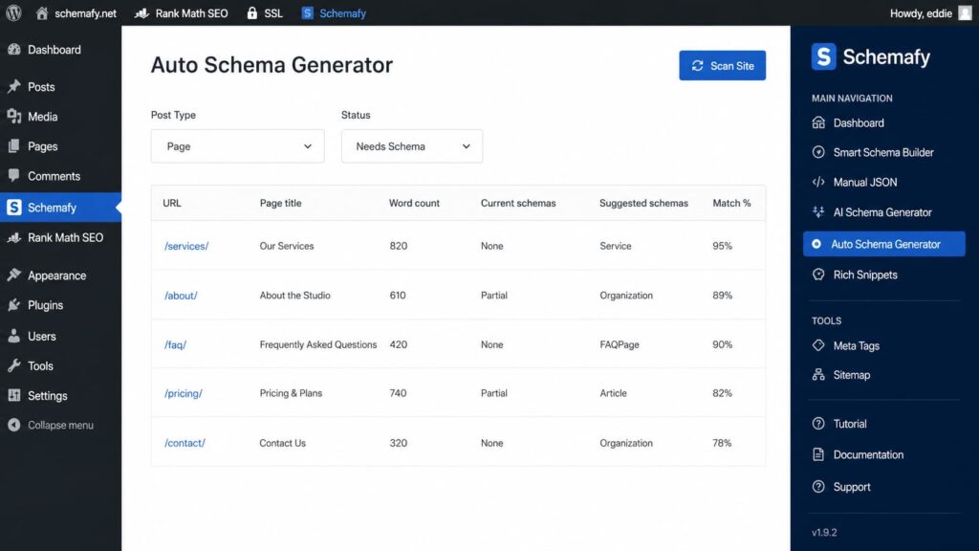Click the Media icon in left menu
The height and width of the screenshot is (551, 979).
tap(13, 116)
